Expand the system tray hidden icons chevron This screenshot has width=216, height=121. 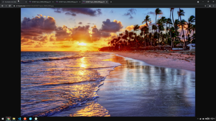[198, 119]
